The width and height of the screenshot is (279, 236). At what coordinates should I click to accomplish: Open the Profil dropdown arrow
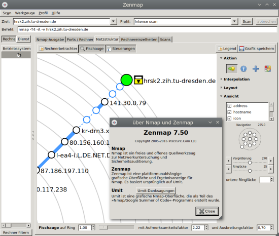click(x=234, y=21)
